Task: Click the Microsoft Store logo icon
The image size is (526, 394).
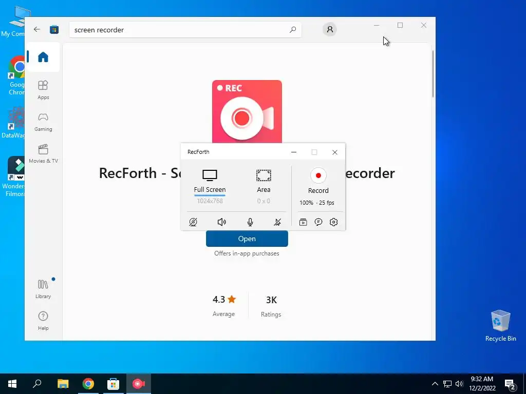Action: click(54, 29)
